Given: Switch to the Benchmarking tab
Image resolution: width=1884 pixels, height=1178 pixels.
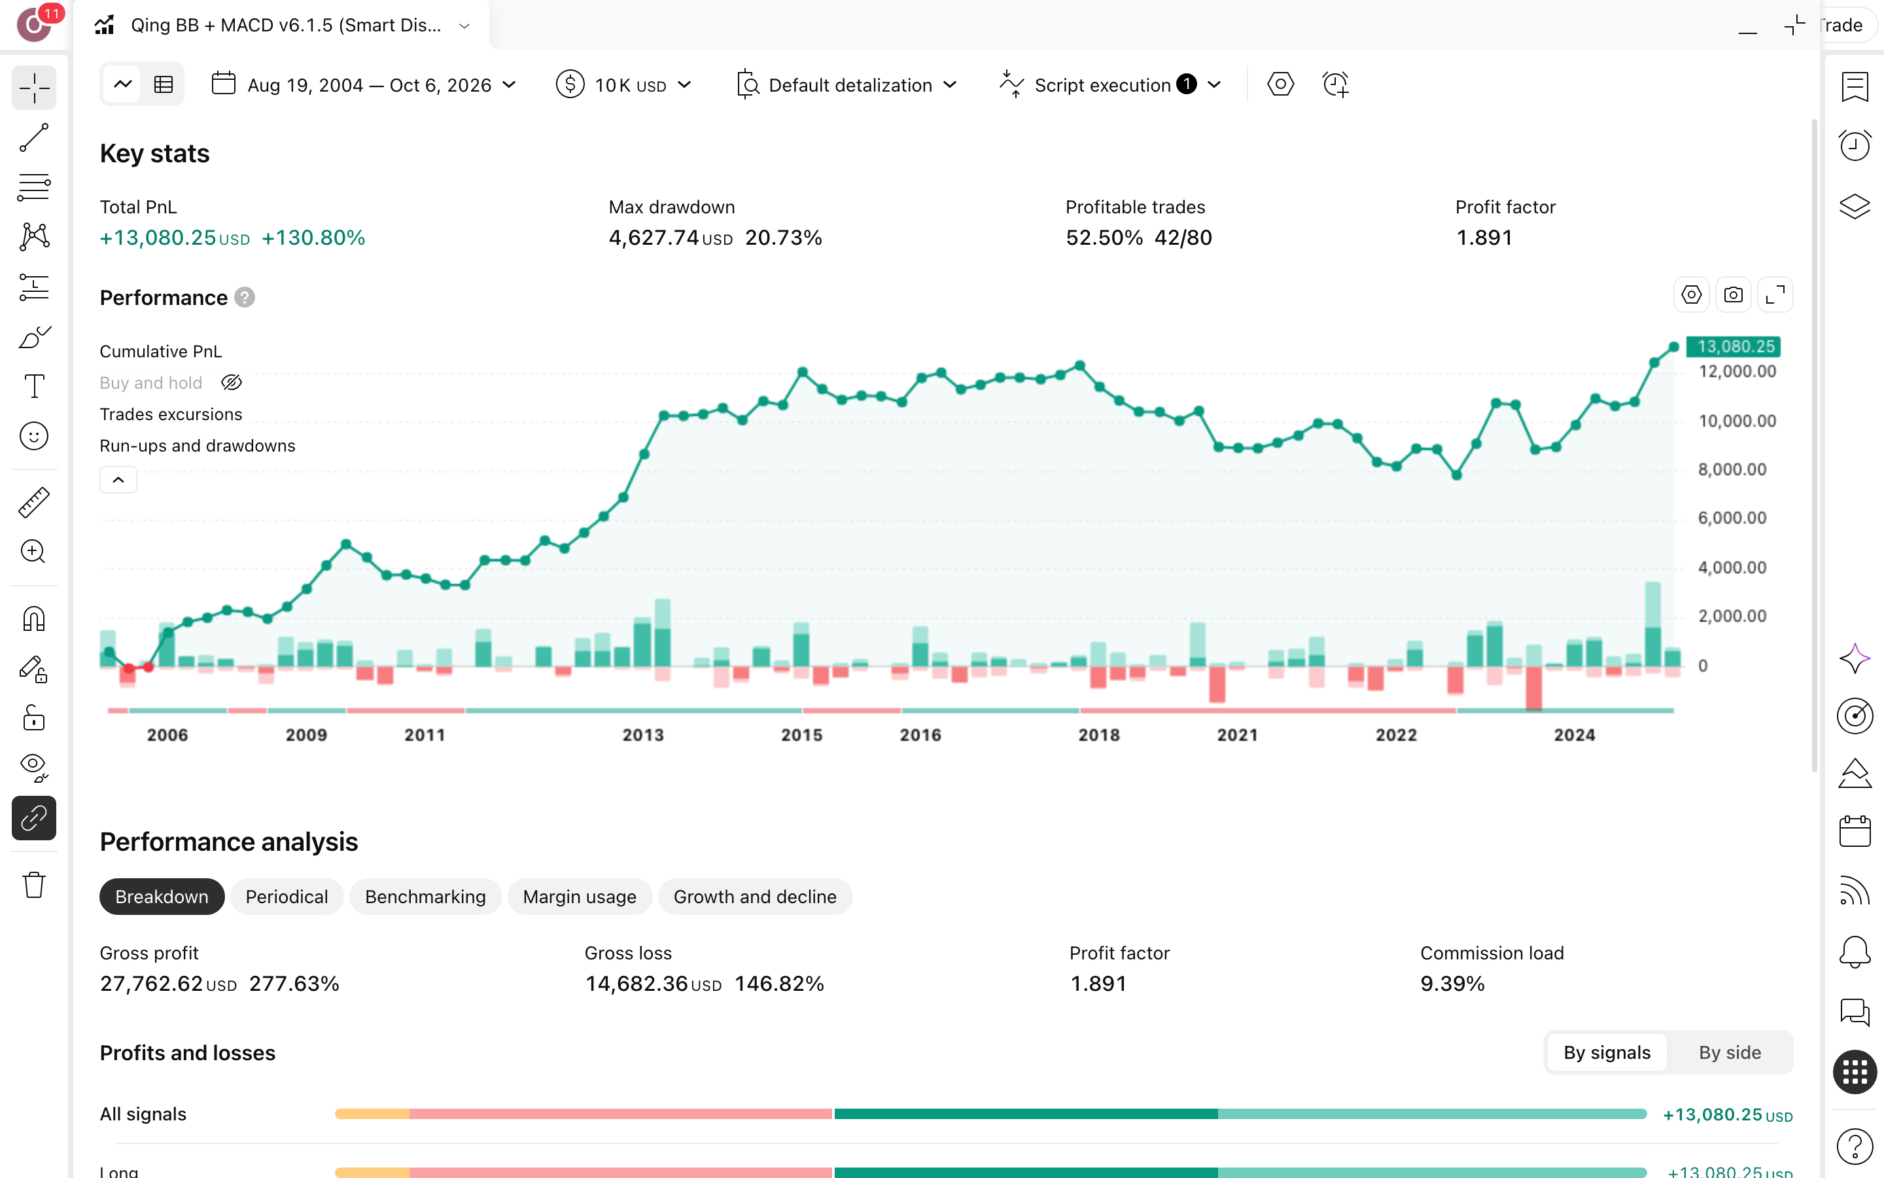Looking at the screenshot, I should [425, 897].
